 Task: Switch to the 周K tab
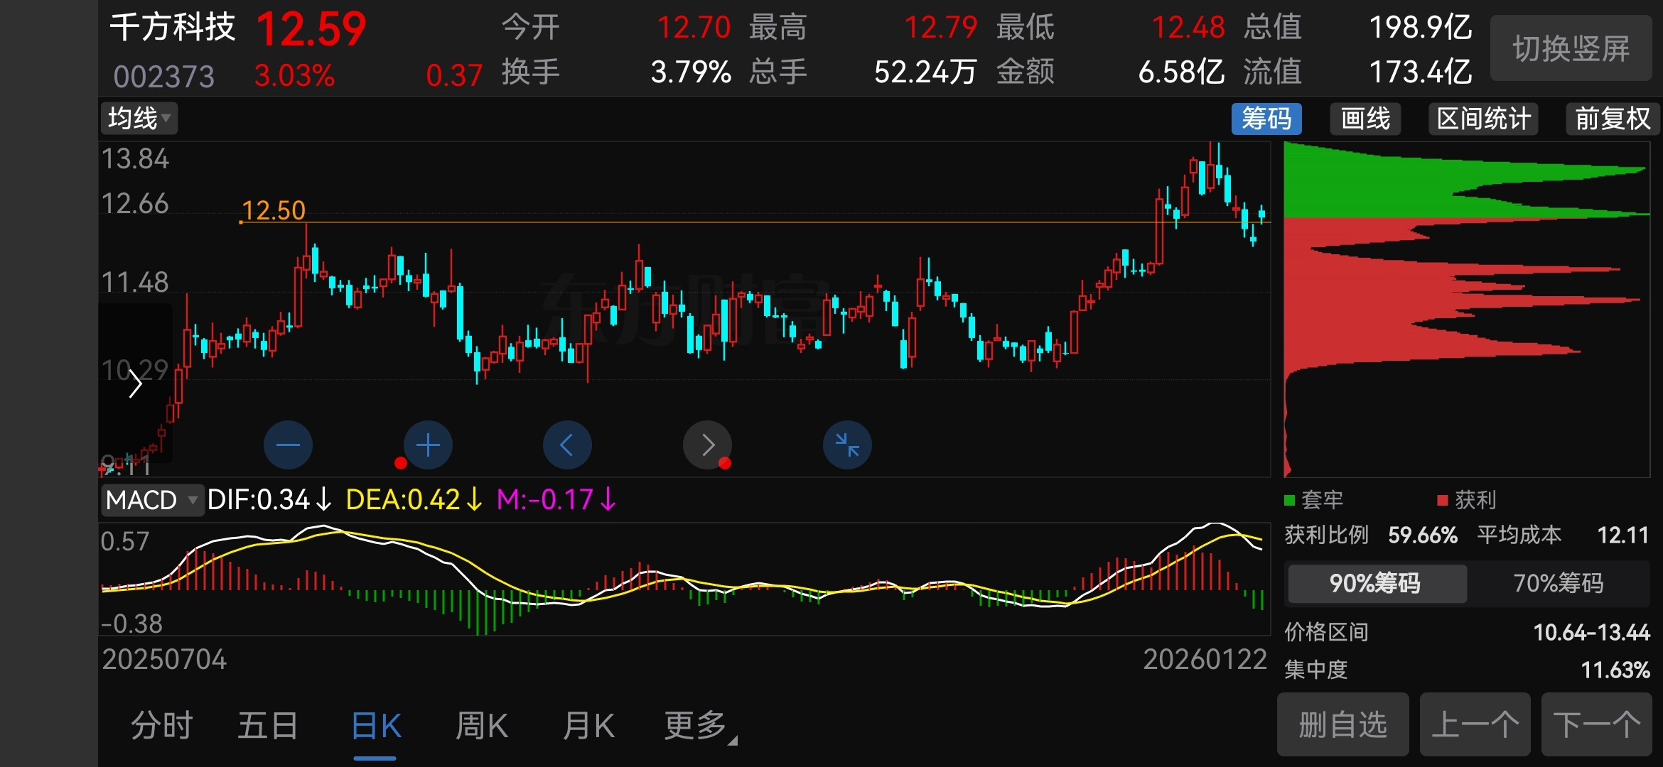pos(482,726)
